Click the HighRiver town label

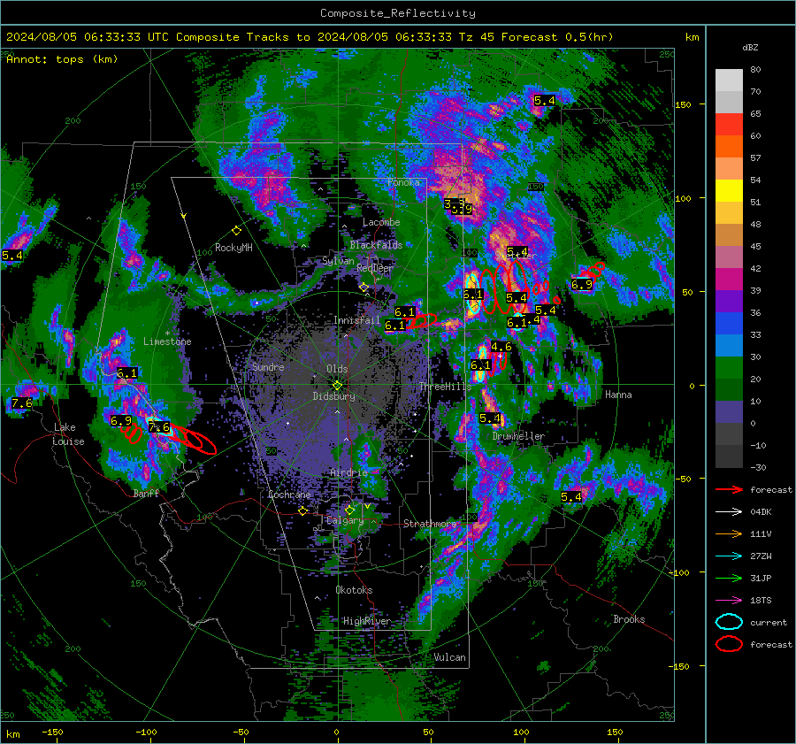(x=367, y=621)
